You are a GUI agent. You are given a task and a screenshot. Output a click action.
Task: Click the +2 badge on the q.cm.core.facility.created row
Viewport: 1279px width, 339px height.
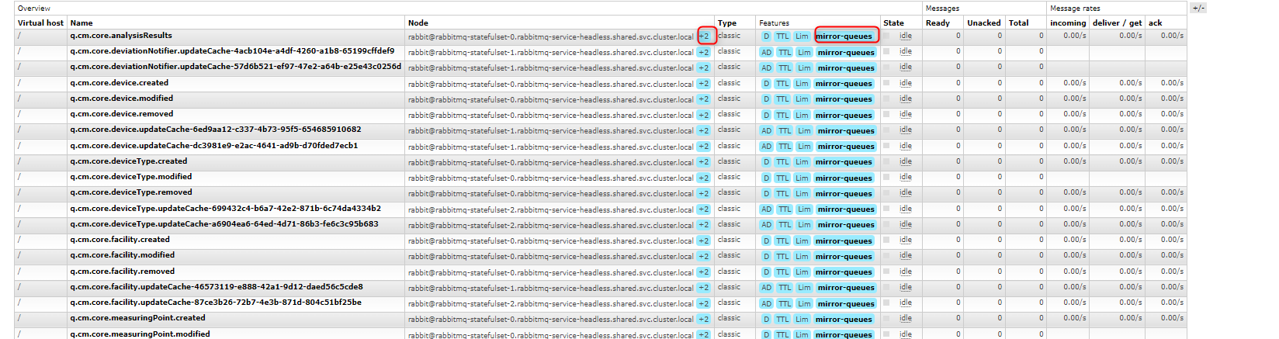coord(703,241)
